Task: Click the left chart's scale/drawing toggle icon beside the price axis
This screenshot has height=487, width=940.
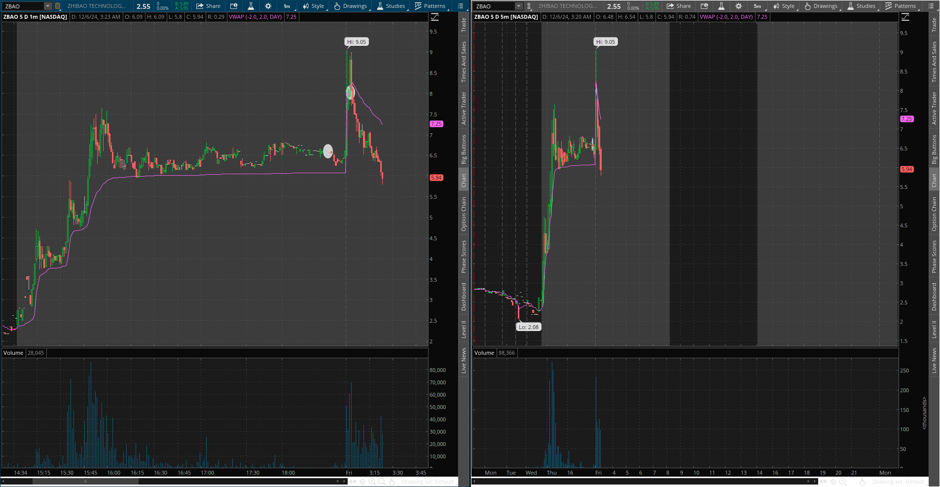Action: click(435, 17)
